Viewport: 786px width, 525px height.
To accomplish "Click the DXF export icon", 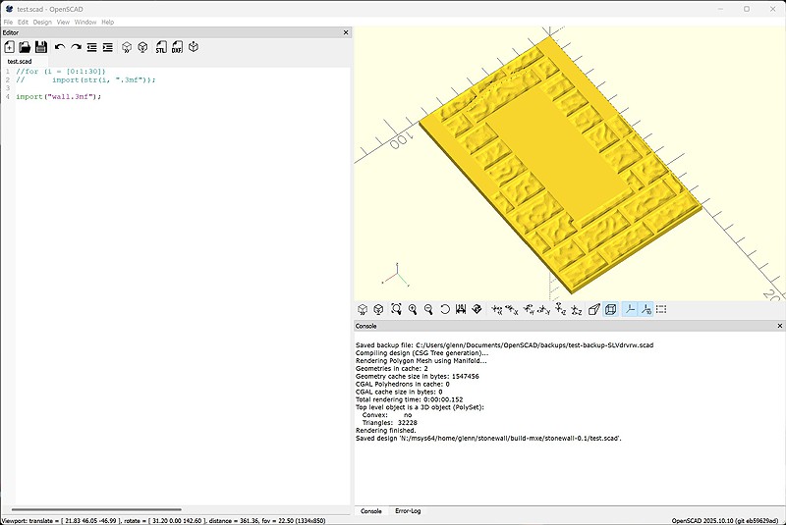I will pos(177,47).
